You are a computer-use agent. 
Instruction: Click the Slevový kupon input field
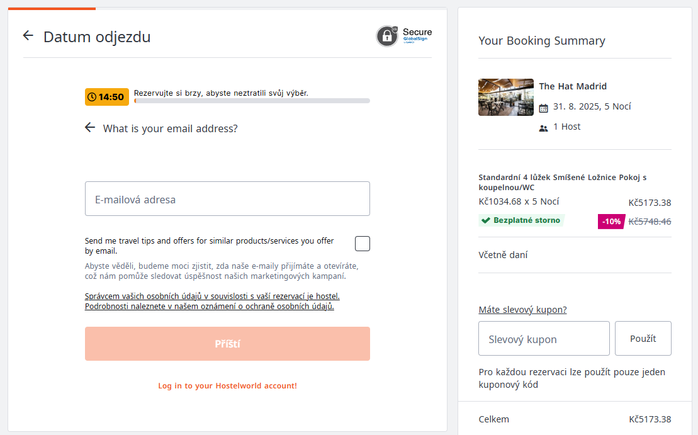(544, 339)
